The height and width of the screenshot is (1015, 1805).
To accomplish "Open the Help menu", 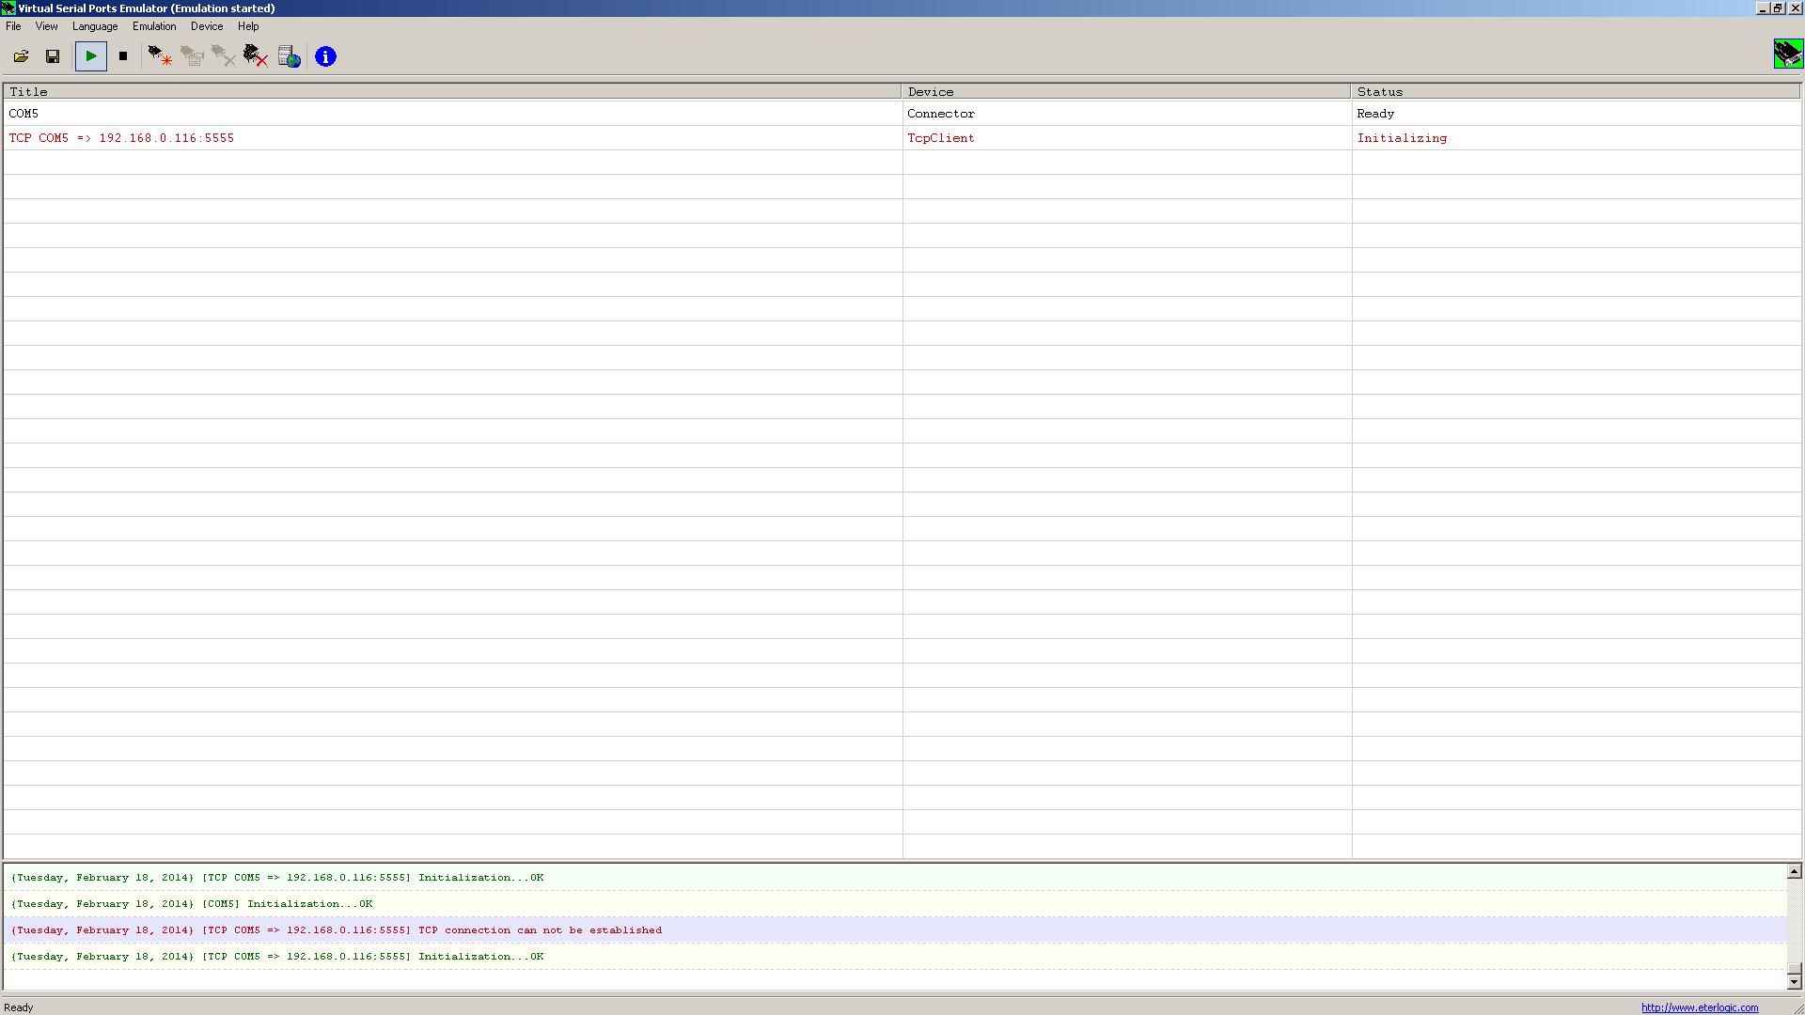I will coord(247,26).
